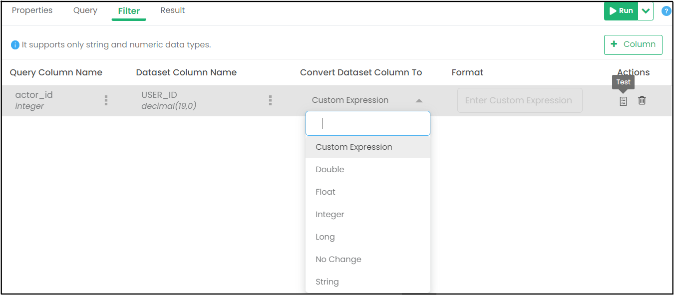Delete the actor_id filter row
The height and width of the screenshot is (295, 674).
pos(642,101)
